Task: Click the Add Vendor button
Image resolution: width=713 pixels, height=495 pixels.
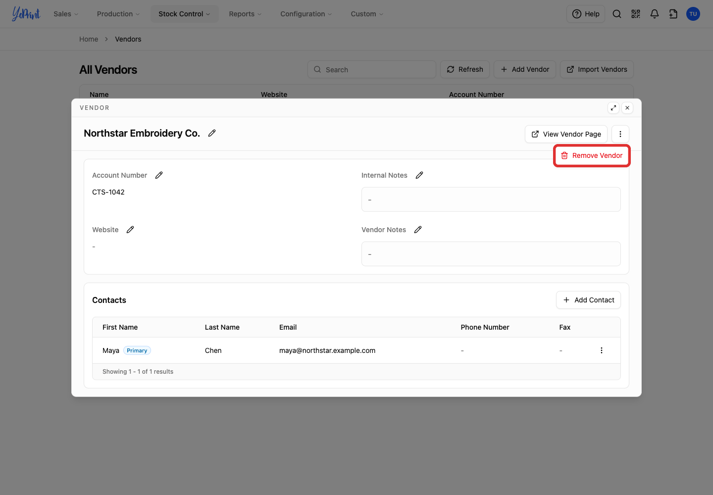Action: [525, 69]
